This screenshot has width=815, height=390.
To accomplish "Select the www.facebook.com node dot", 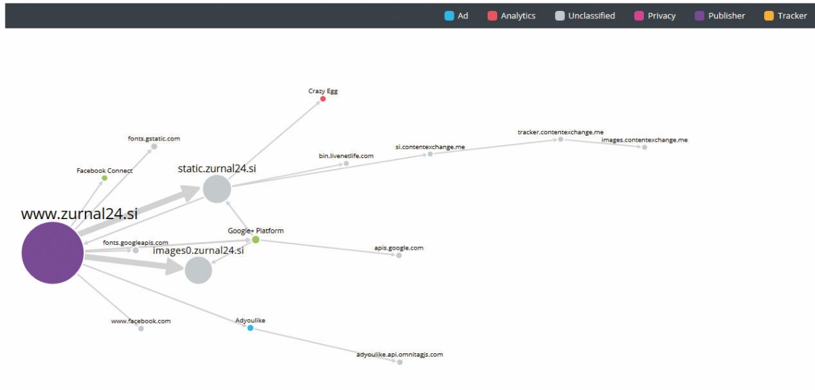I will 141,328.
